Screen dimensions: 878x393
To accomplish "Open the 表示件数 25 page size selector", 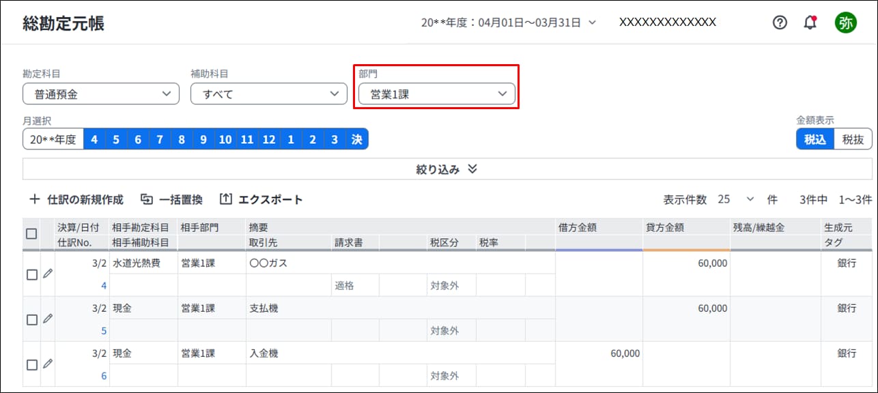I will (735, 199).
